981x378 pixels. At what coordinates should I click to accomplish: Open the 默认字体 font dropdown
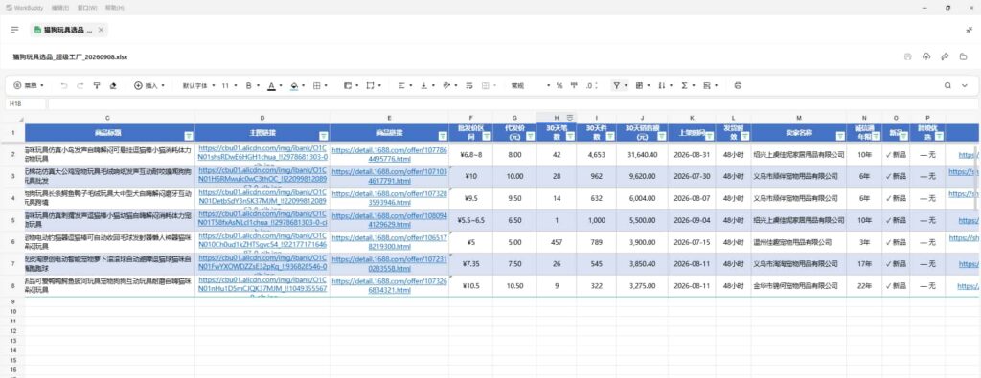(x=198, y=85)
